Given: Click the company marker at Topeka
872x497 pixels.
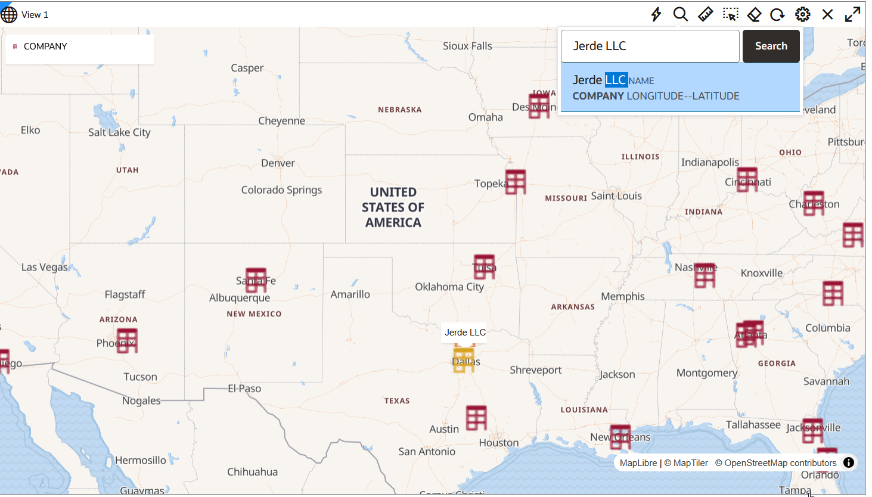Looking at the screenshot, I should click(x=516, y=182).
